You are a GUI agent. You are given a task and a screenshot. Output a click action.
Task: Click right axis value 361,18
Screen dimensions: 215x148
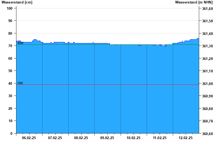(207, 71)
